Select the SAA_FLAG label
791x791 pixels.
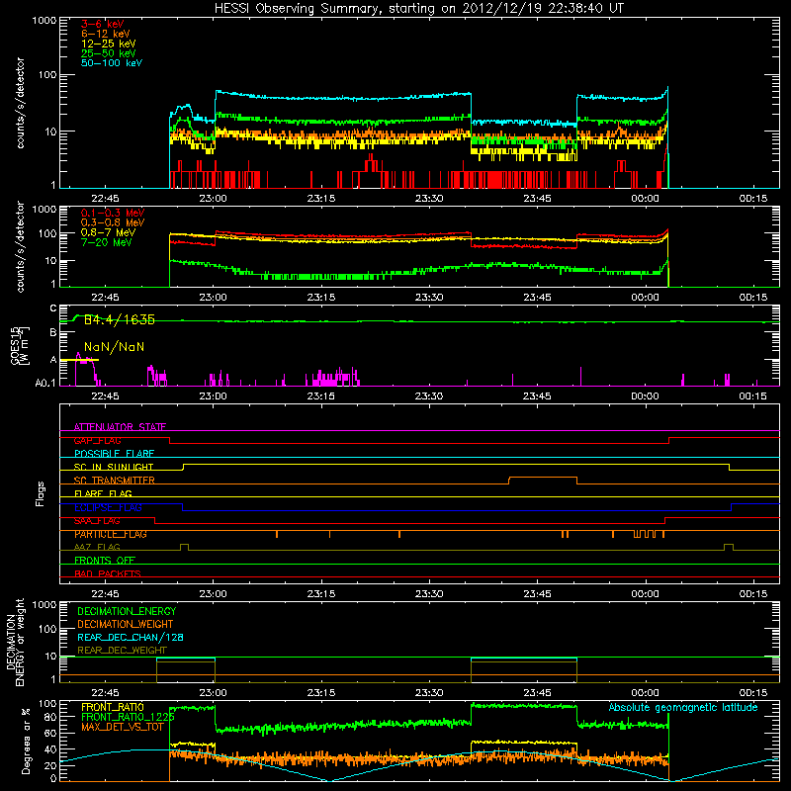(97, 521)
